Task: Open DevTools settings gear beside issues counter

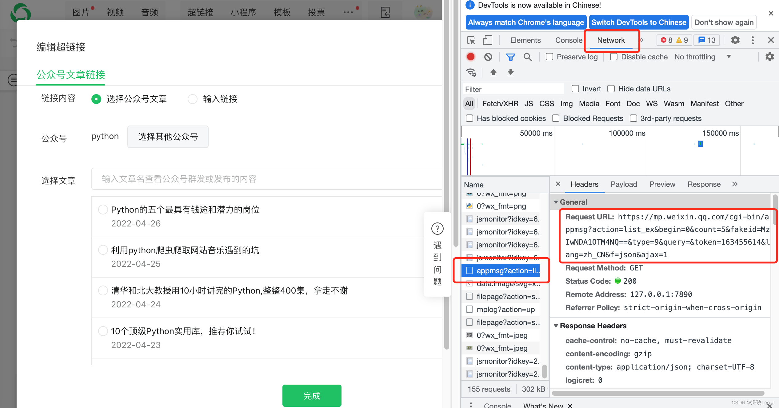Action: 735,40
